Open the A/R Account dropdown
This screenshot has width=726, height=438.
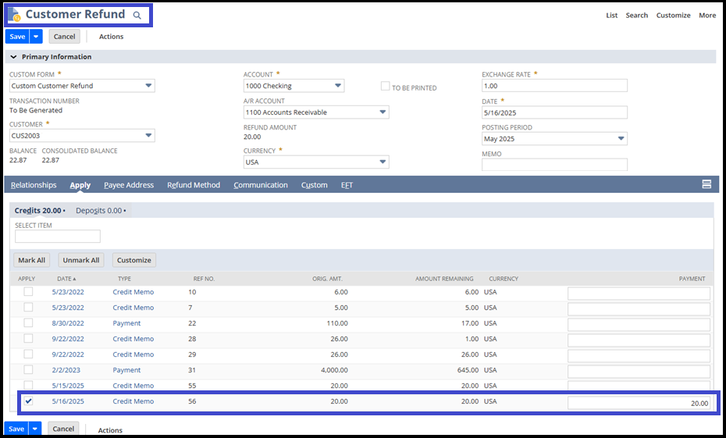point(383,112)
